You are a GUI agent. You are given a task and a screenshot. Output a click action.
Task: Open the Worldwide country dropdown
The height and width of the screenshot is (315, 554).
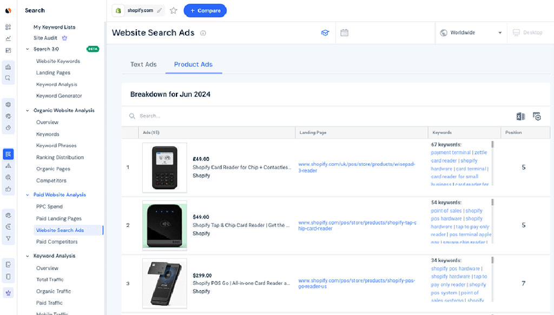471,33
